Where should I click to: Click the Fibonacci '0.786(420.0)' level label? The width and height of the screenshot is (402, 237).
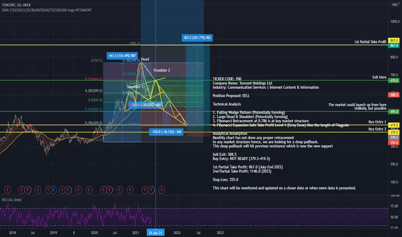[x=93, y=123]
